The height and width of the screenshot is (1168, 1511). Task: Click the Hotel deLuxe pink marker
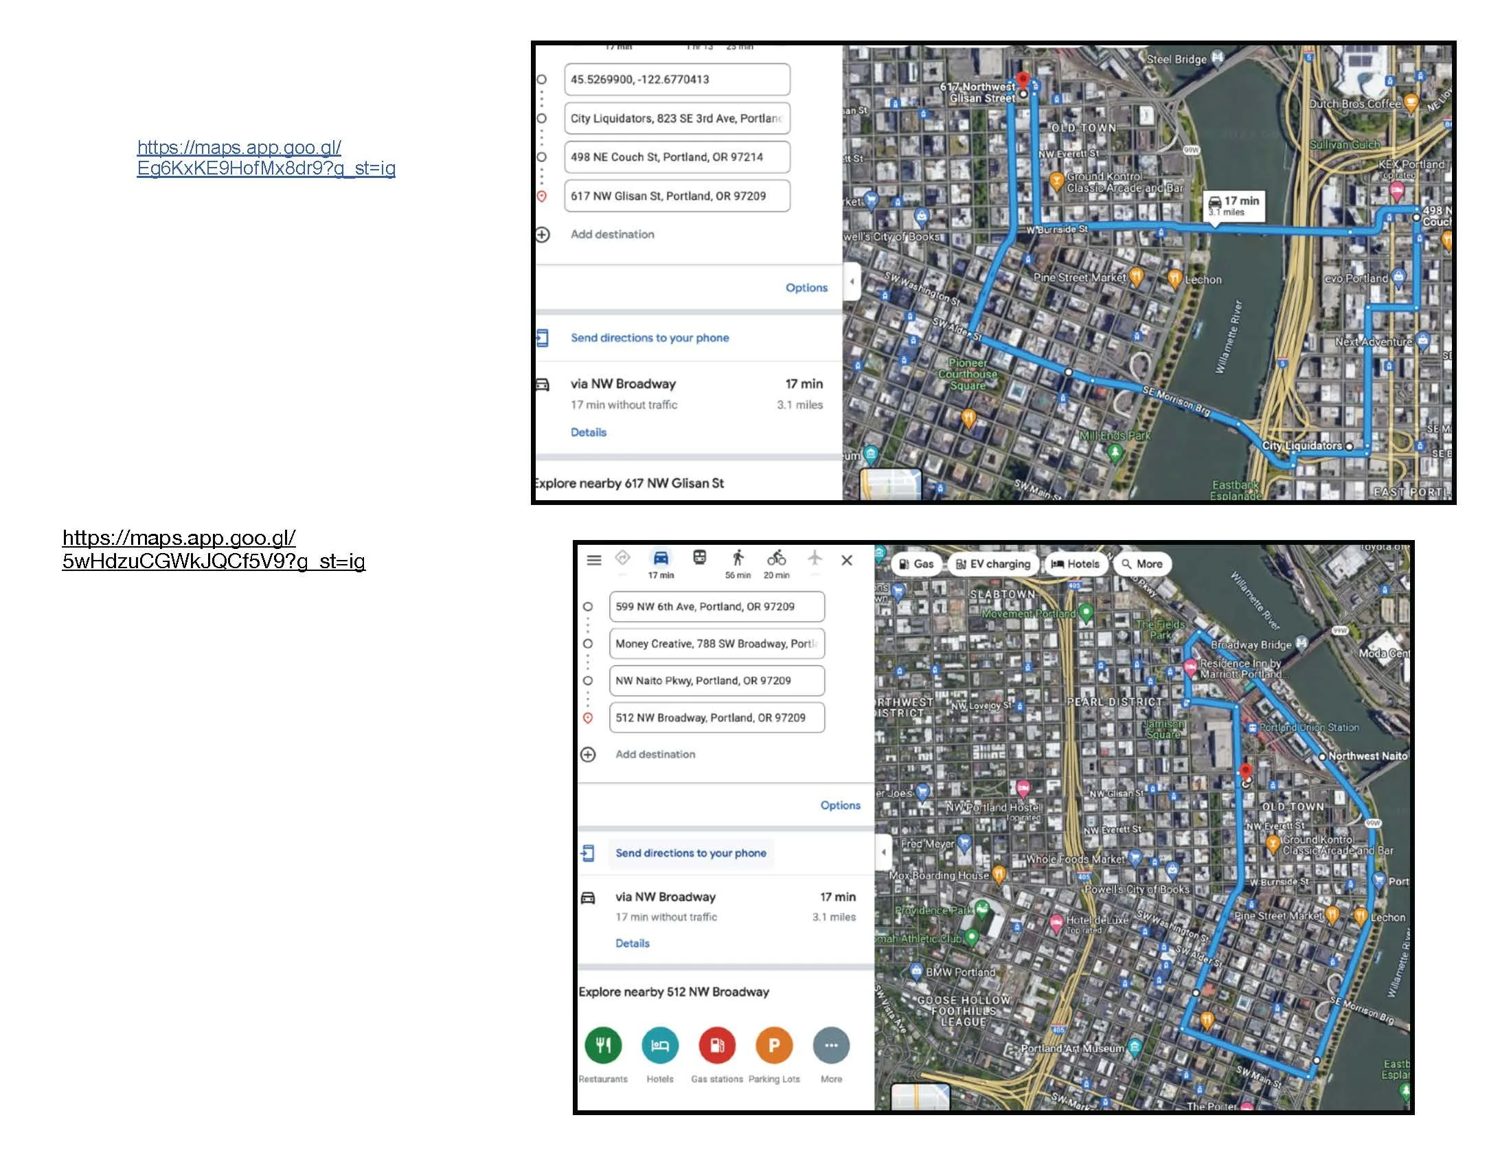tap(1056, 923)
